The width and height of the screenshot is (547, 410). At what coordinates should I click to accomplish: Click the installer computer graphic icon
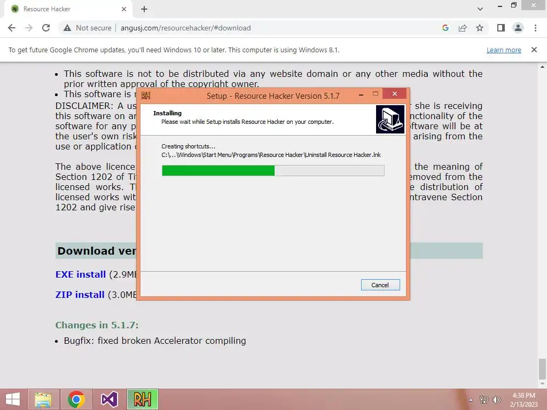tap(390, 119)
